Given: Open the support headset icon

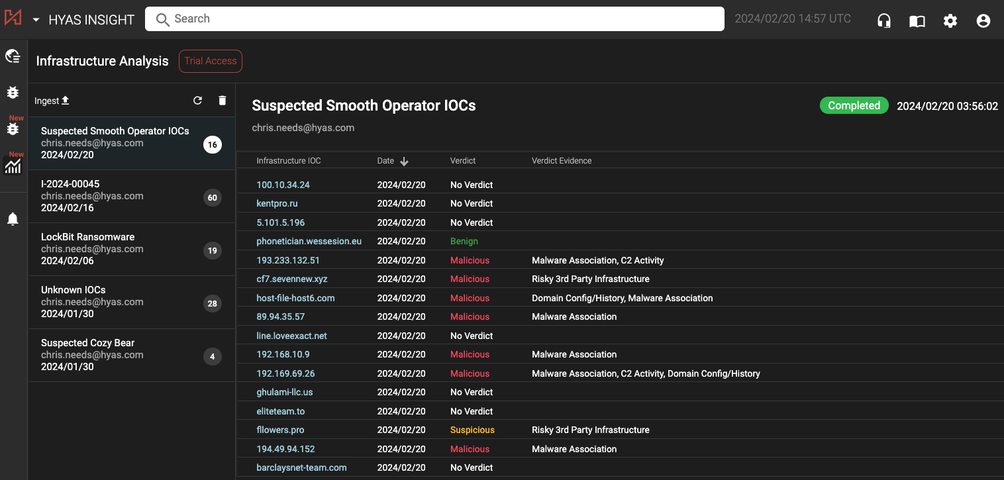Looking at the screenshot, I should click(x=884, y=21).
